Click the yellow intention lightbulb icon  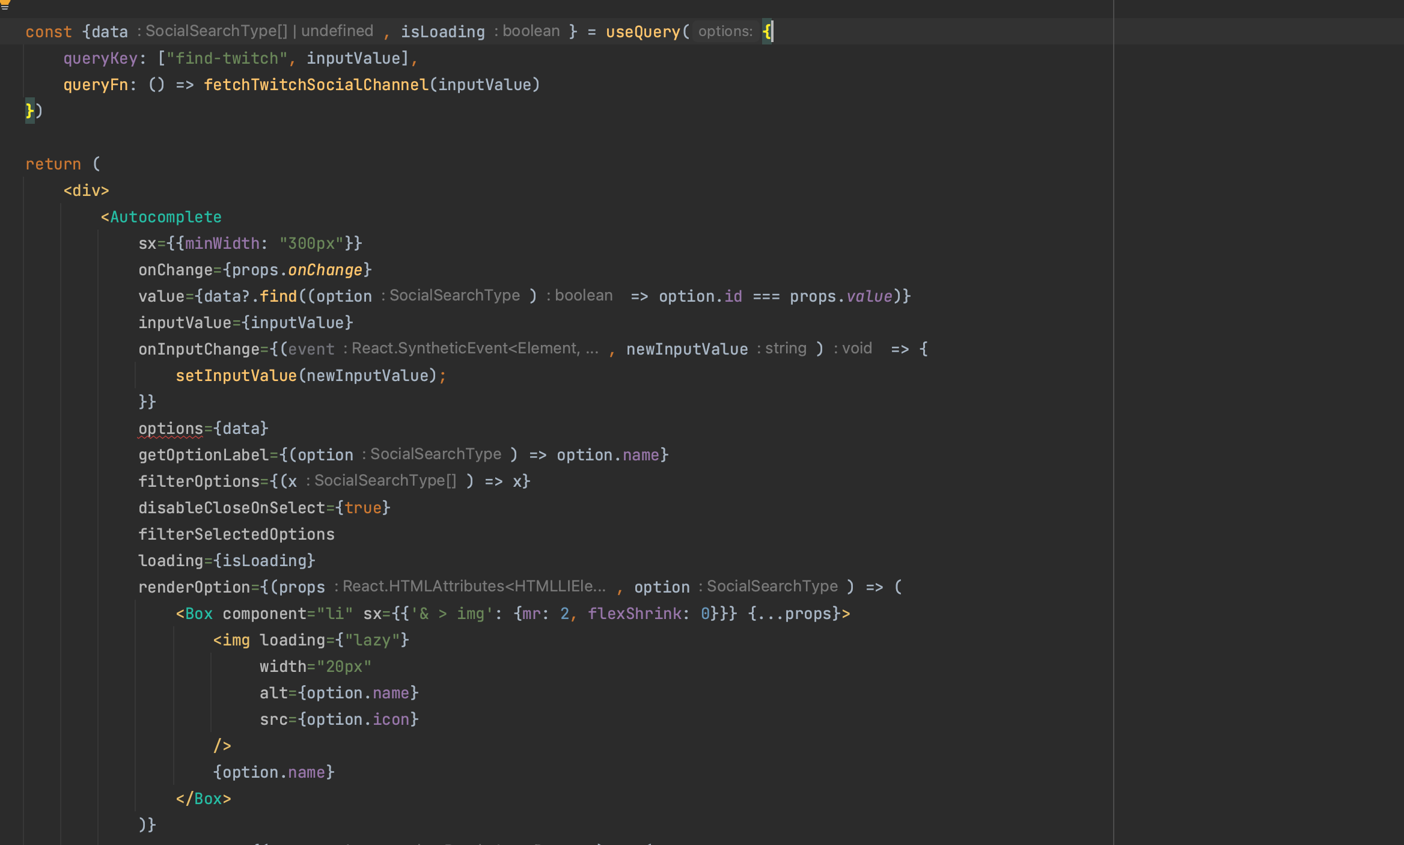tap(5, 4)
